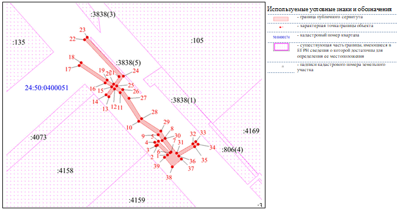Click parcel label ':4073'
Screen dimensions: 397x213
[39, 138]
